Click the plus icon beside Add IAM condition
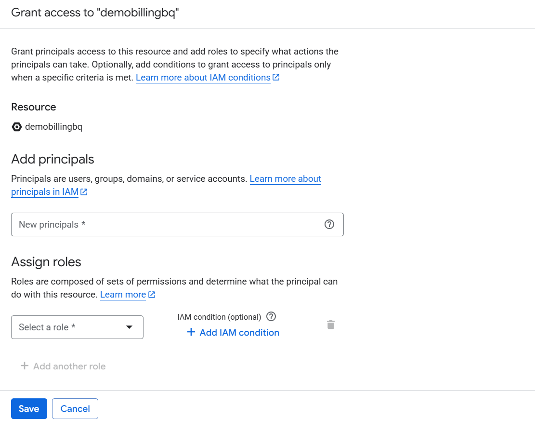This screenshot has height=421, width=535. pos(191,332)
